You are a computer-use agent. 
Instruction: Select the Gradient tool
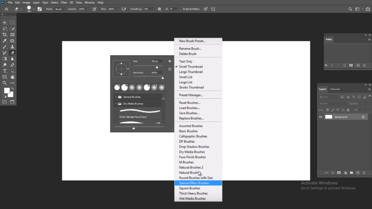point(4,59)
